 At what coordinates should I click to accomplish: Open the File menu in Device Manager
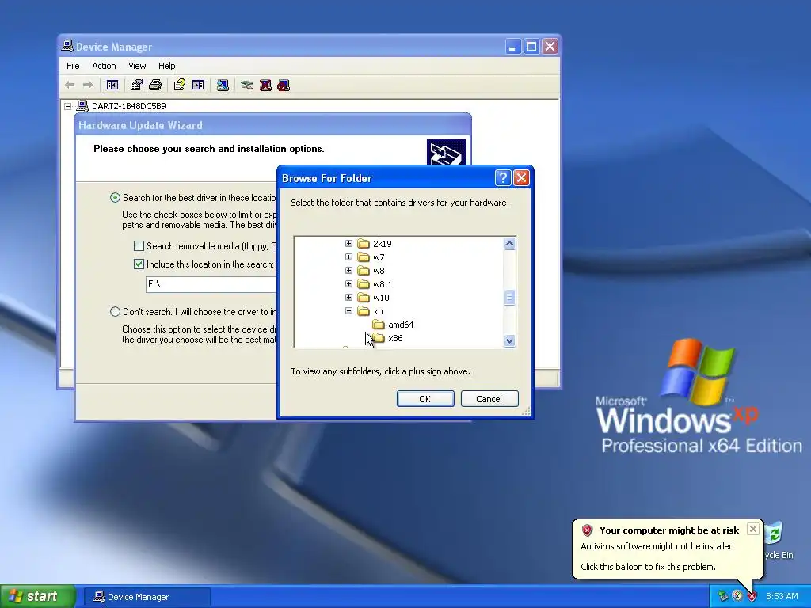click(73, 66)
